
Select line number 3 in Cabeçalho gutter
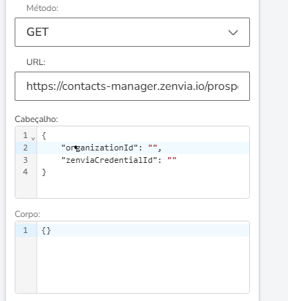(26, 160)
